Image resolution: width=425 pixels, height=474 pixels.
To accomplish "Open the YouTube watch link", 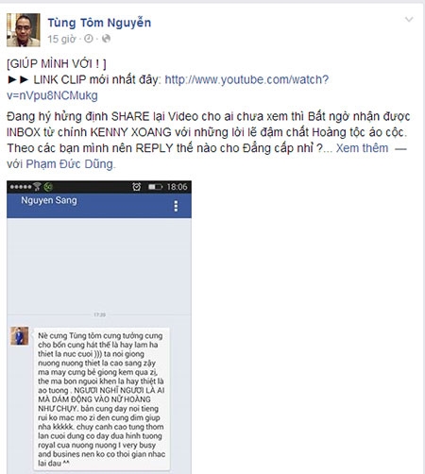I will (x=167, y=88).
